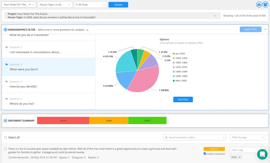Uncheck the Confirm Sentiment checkbox
This screenshot has height=163, width=270.
tap(205, 153)
